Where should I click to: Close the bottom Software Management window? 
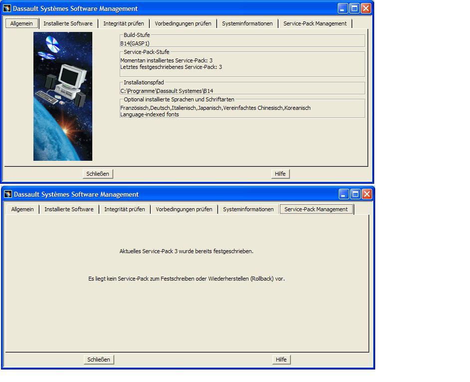367,194
